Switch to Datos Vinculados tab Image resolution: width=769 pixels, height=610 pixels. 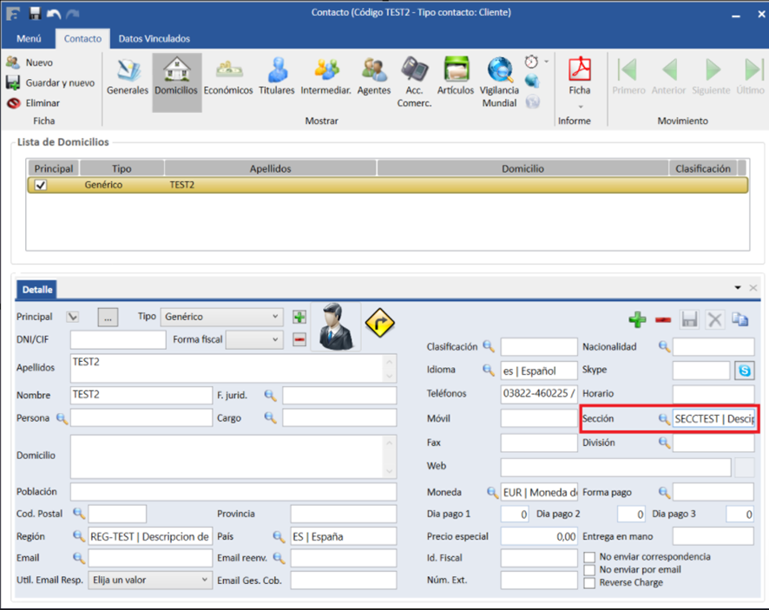click(154, 39)
